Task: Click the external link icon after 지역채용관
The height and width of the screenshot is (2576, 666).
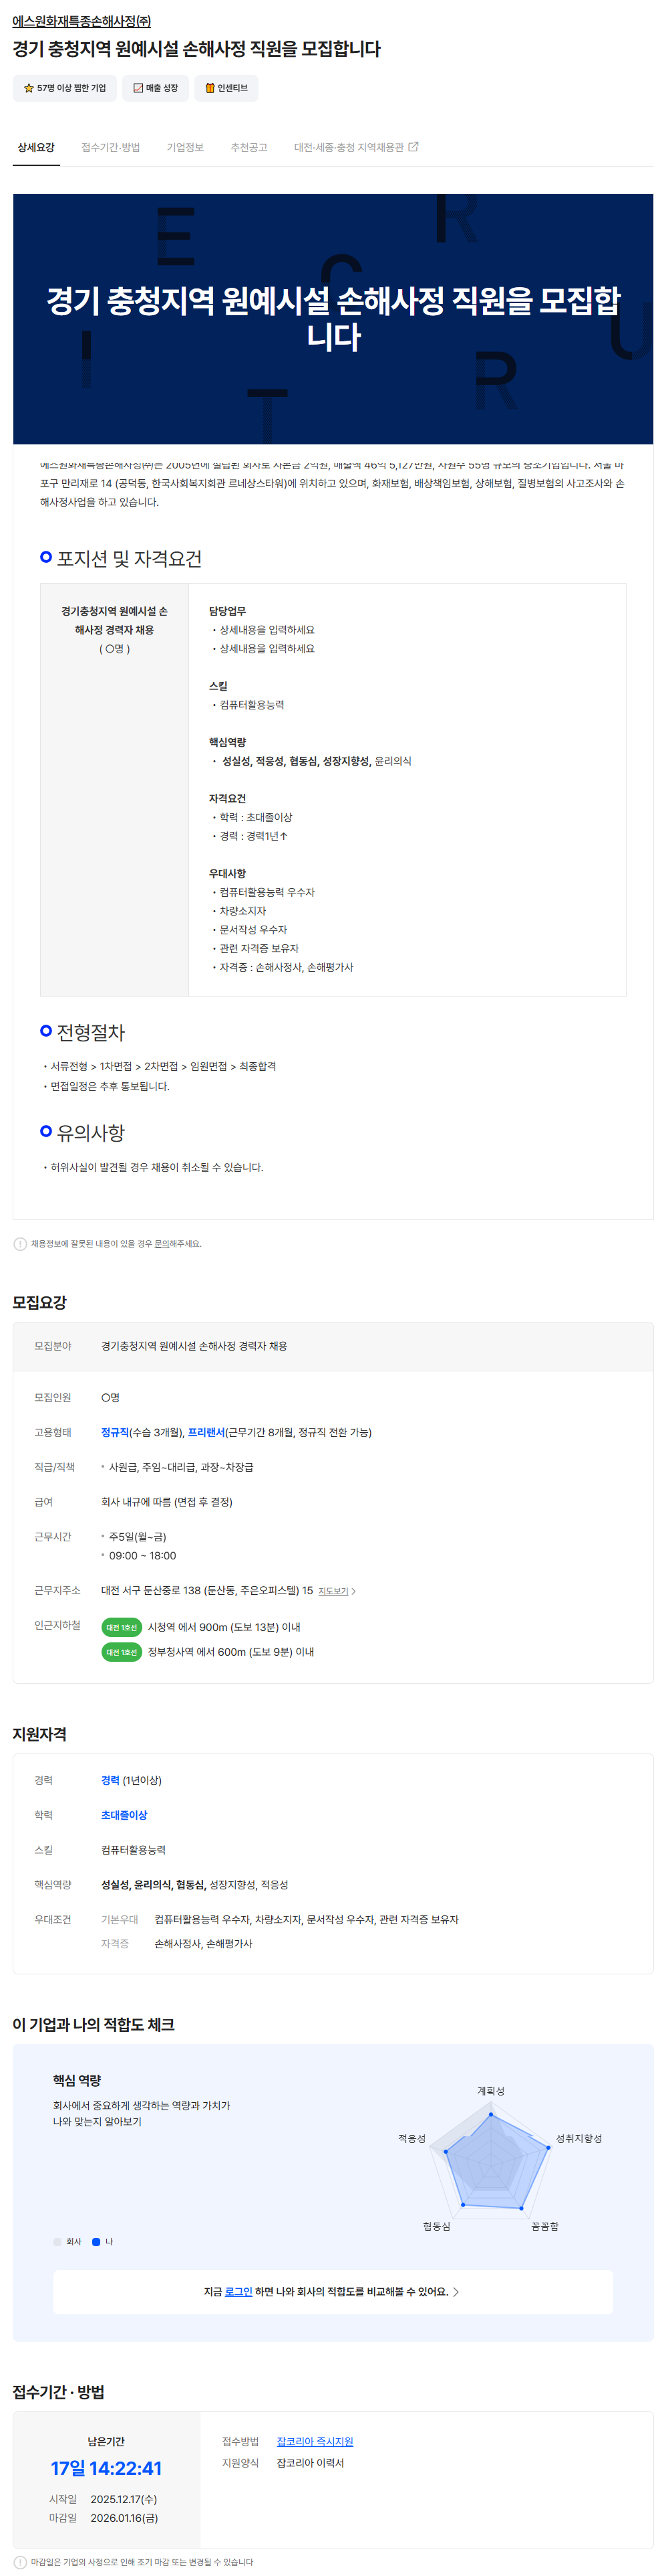Action: 414,147
